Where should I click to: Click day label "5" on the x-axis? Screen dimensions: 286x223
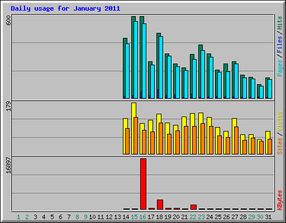(x=52, y=217)
